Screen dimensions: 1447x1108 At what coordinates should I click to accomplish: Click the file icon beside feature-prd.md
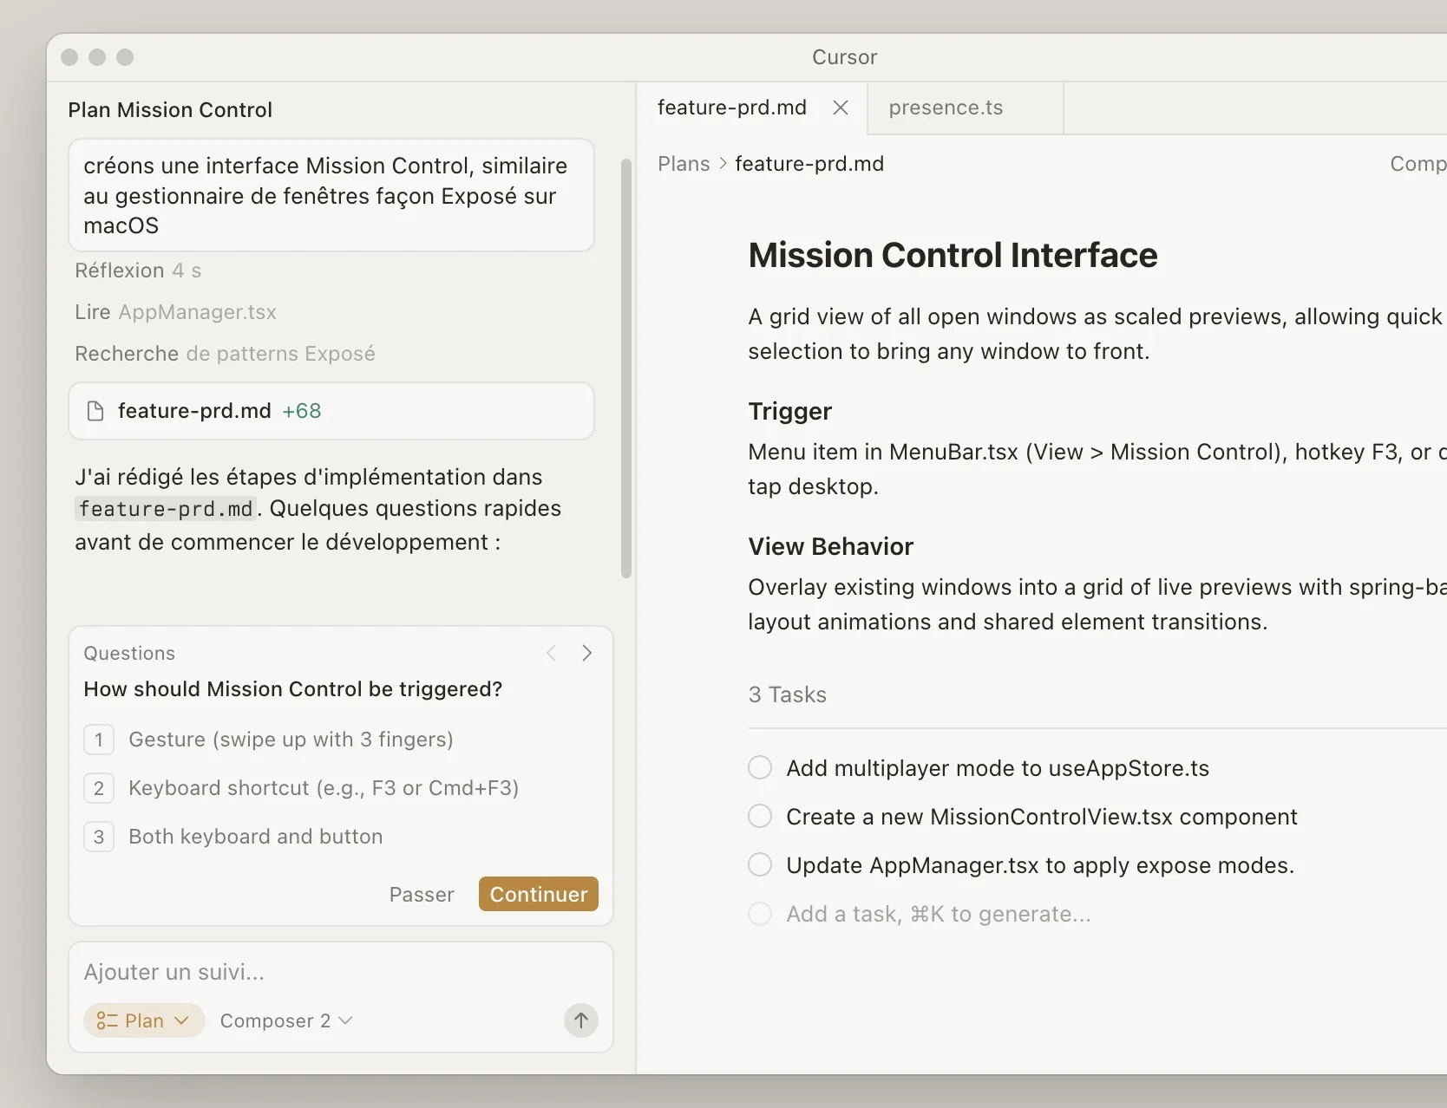95,411
